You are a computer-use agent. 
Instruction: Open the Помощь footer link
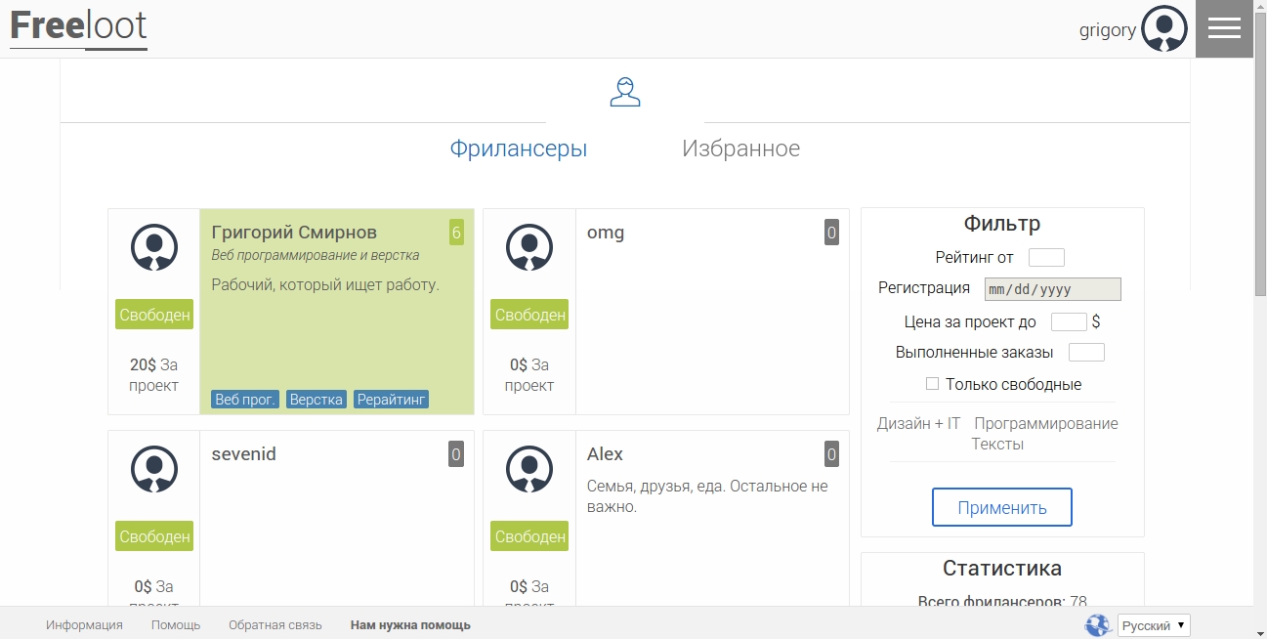176,625
